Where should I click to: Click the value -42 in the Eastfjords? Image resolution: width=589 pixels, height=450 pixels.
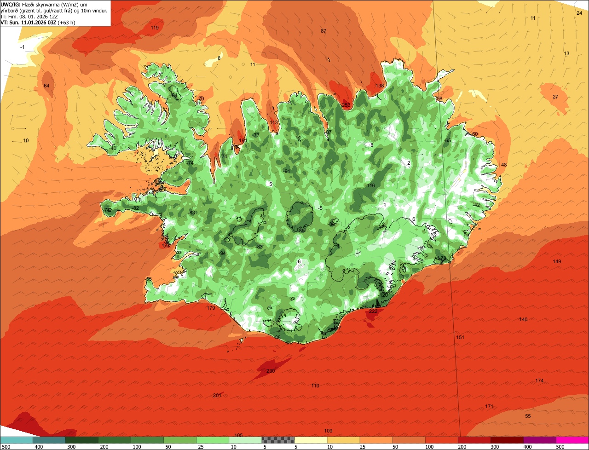pyautogui.click(x=476, y=205)
